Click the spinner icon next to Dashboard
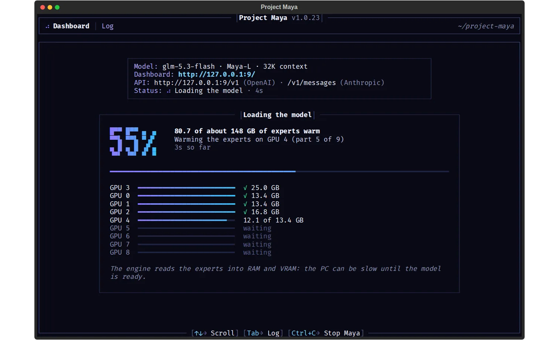The image size is (559, 340). tap(48, 26)
